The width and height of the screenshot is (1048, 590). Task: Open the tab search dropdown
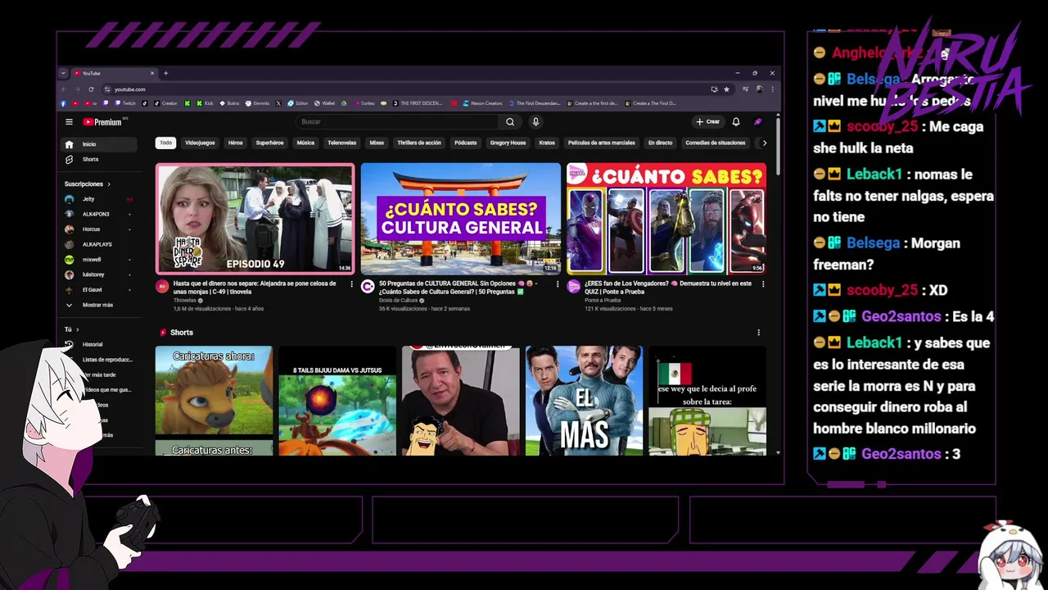coord(63,73)
